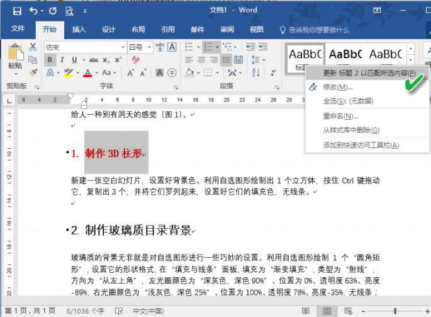The width and height of the screenshot is (431, 317).
Task: Click the 粘贴 paste button
Action: click(15, 57)
